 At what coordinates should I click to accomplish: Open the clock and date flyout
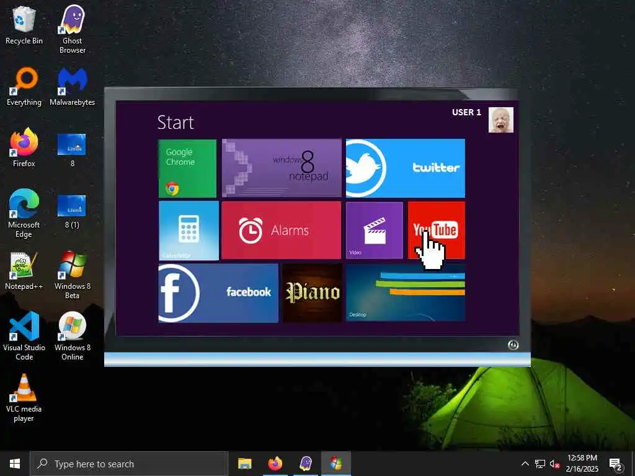click(582, 464)
